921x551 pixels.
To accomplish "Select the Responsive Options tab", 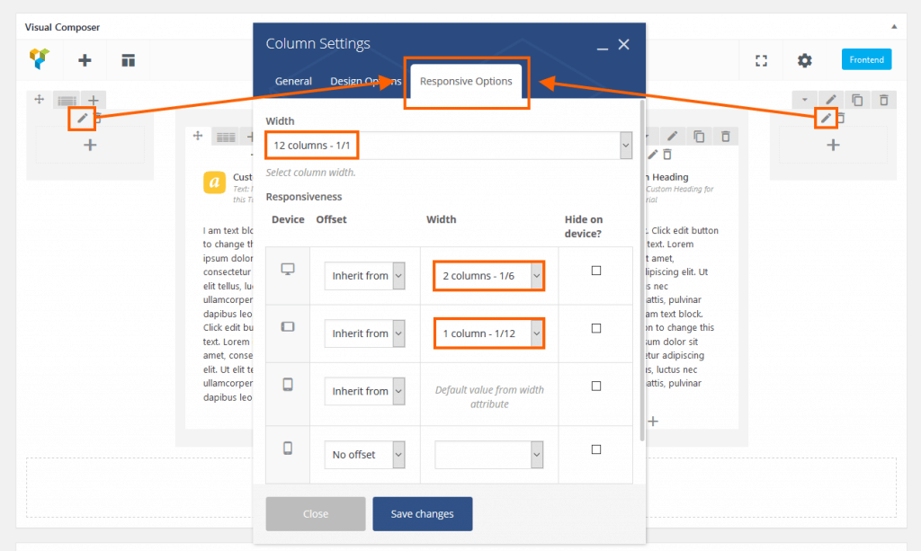I will [x=466, y=81].
